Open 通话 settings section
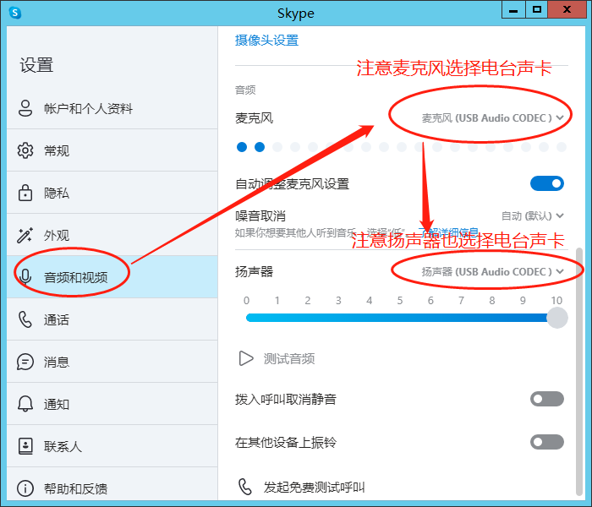This screenshot has height=507, width=592. pyautogui.click(x=112, y=319)
